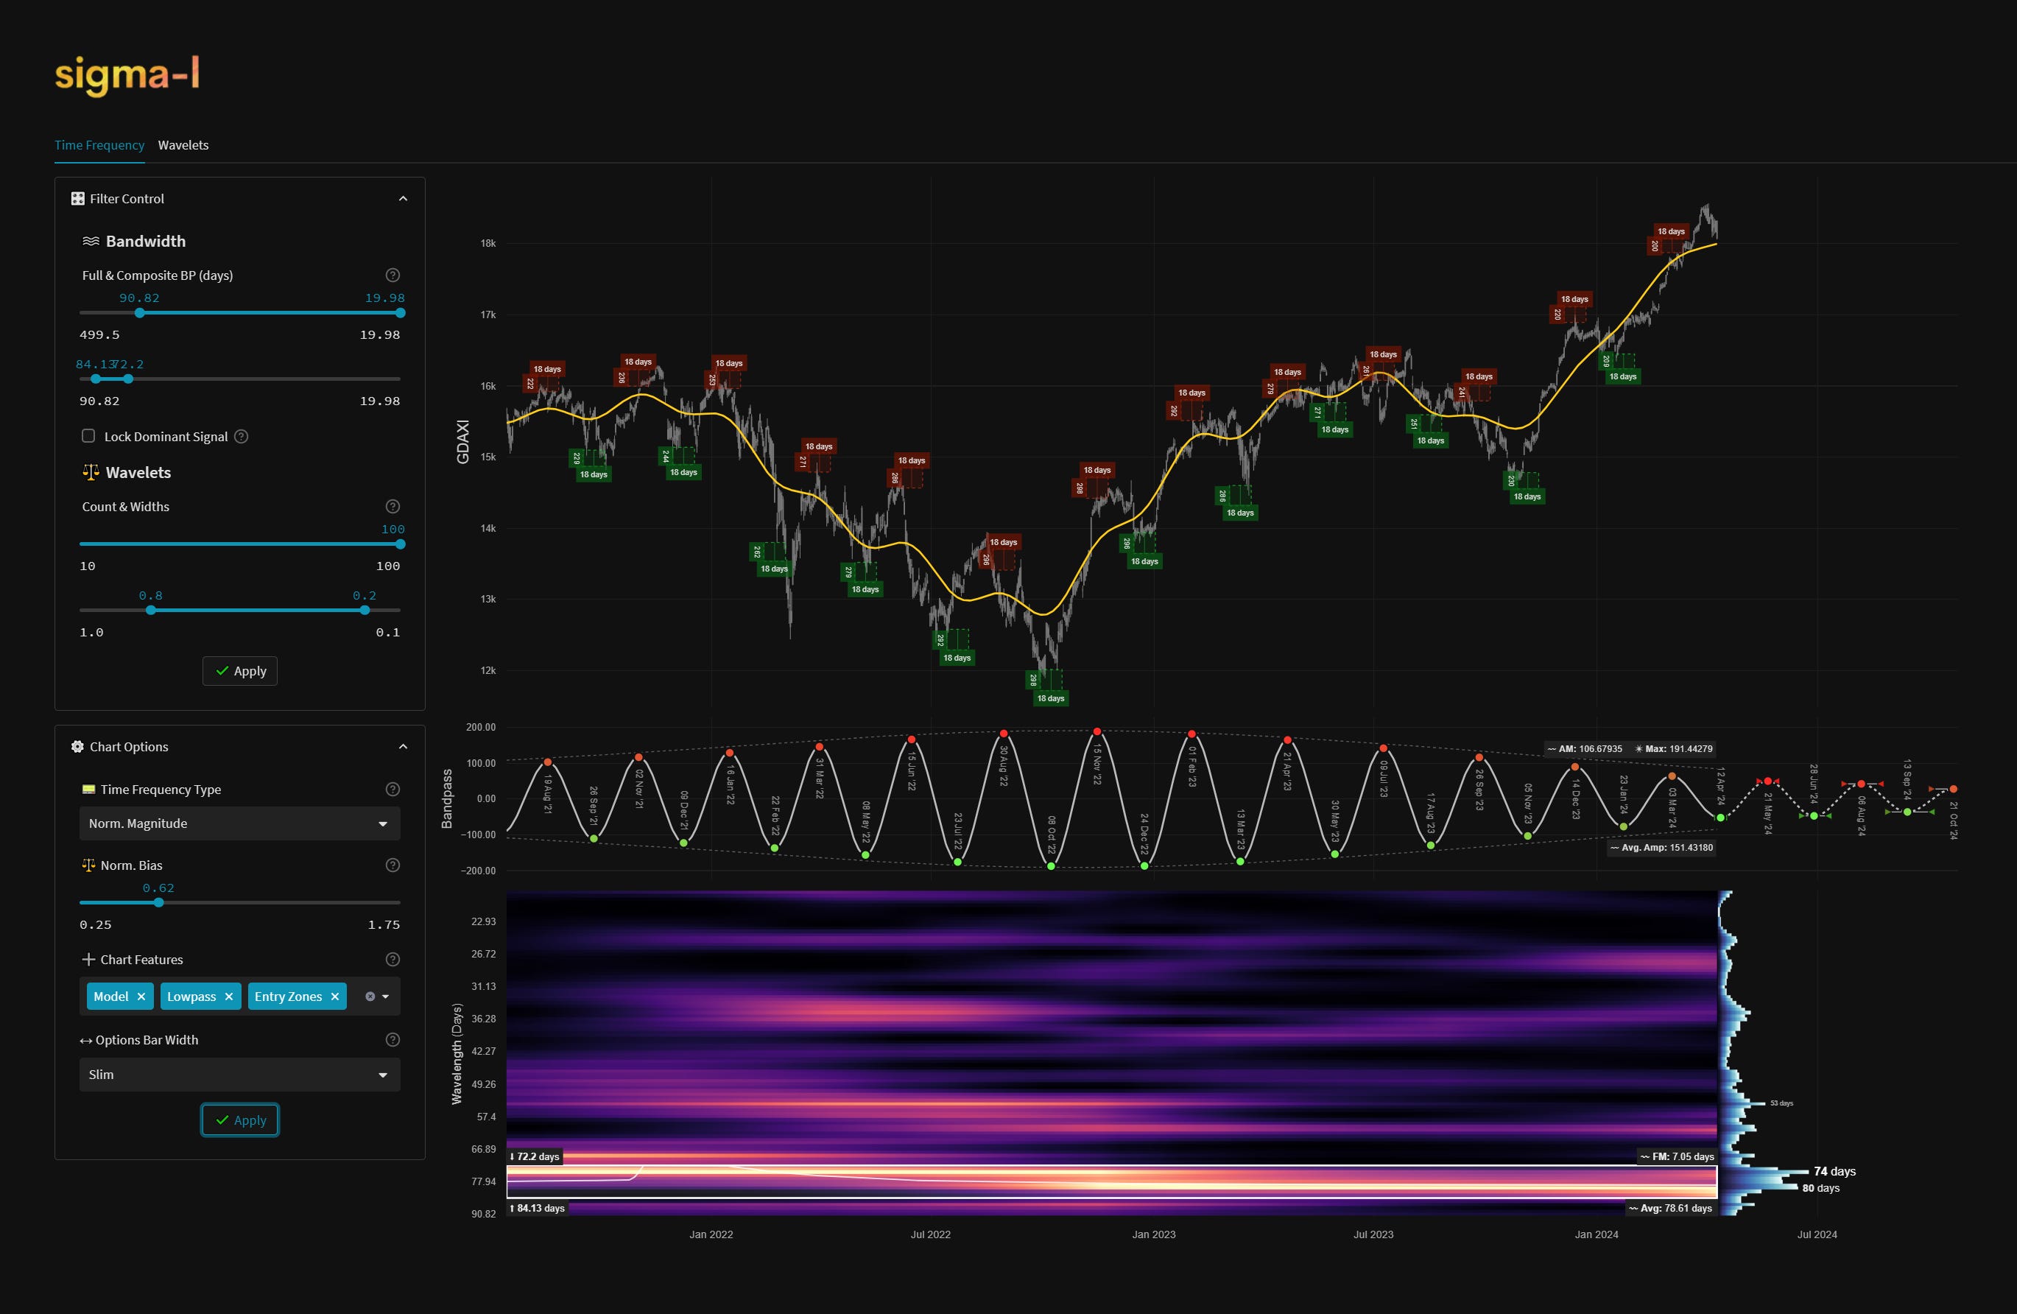The image size is (2017, 1314).
Task: Collapse the Filter Control panel
Action: (x=403, y=198)
